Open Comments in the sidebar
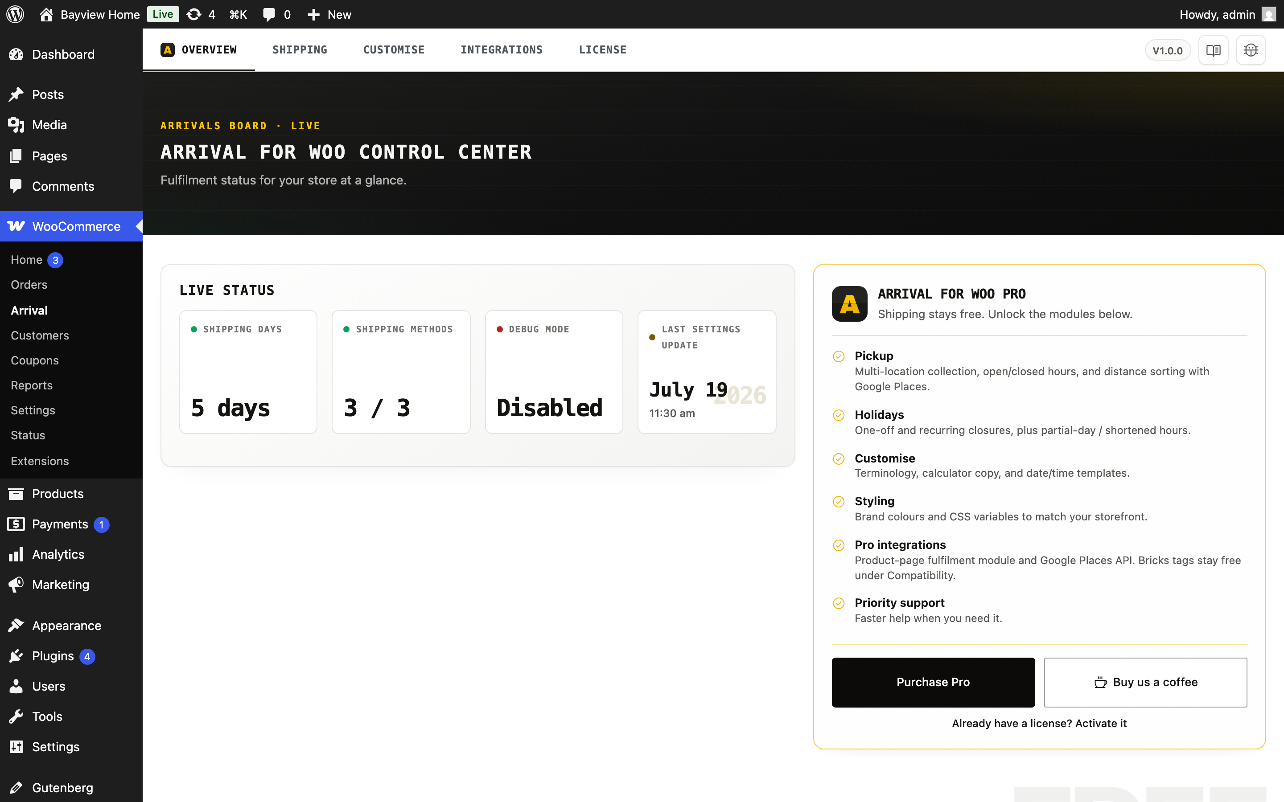Image resolution: width=1284 pixels, height=802 pixels. [x=71, y=186]
